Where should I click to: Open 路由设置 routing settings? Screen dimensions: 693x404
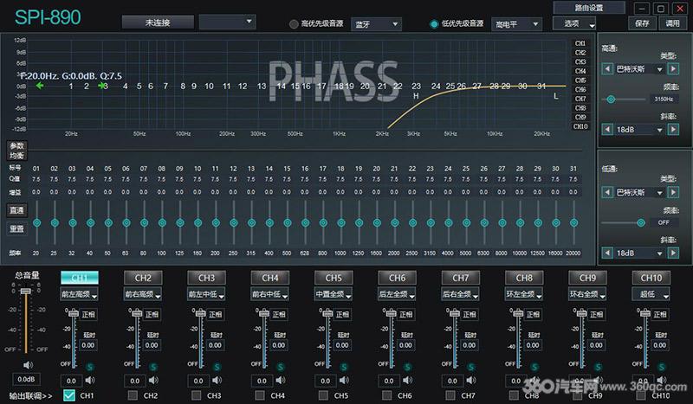click(x=589, y=8)
